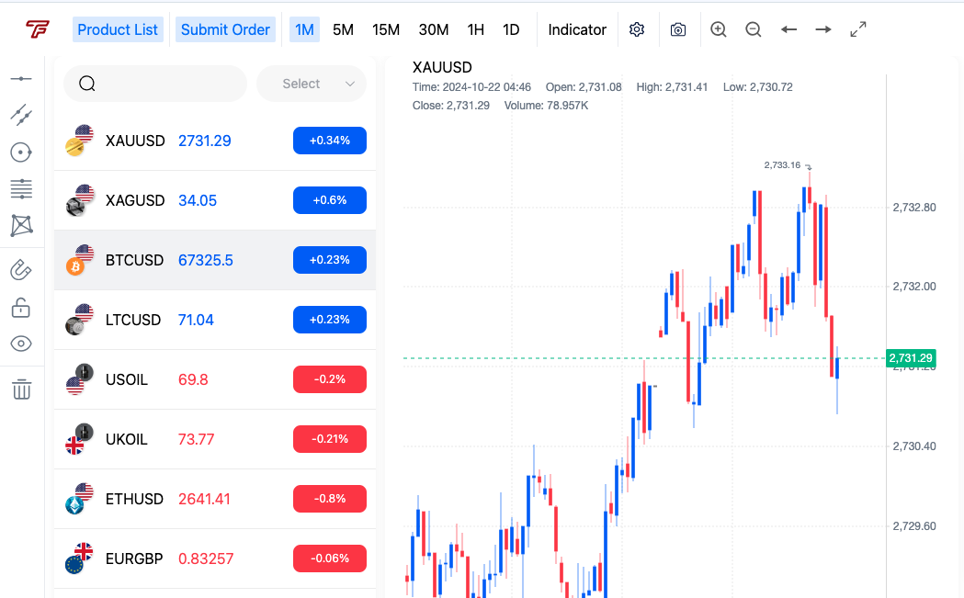Click the magnet snap mode icon

21,270
